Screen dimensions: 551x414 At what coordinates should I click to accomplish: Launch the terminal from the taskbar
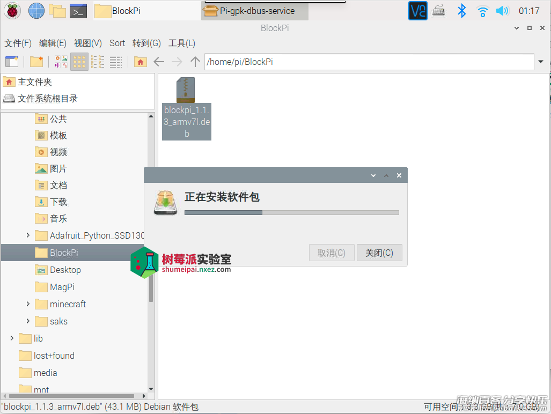[78, 11]
